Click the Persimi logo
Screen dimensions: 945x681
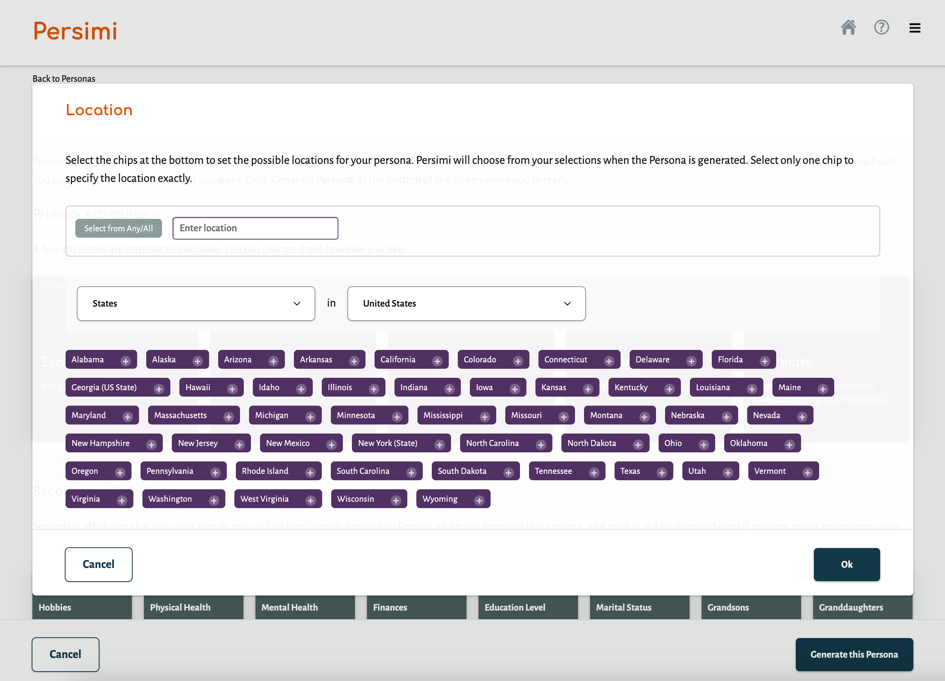coord(75,31)
